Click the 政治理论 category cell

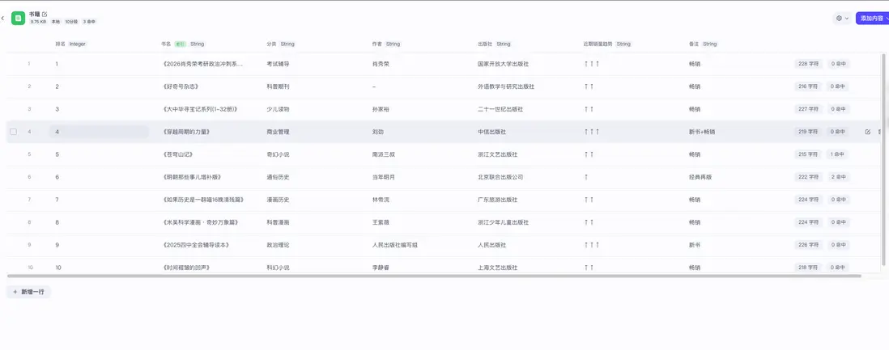278,245
